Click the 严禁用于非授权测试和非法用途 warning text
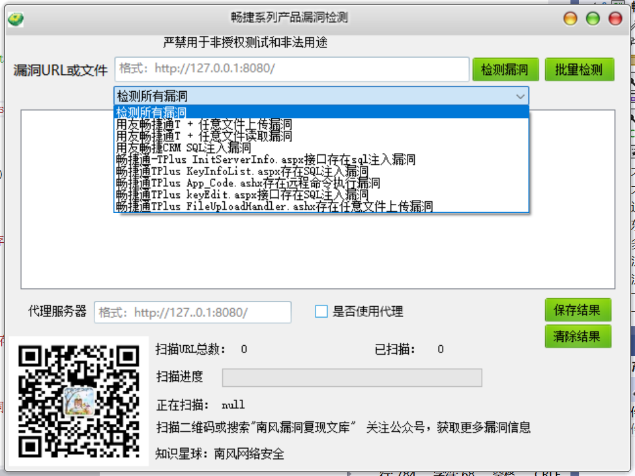Viewport: 635px width, 476px height. coord(245,42)
